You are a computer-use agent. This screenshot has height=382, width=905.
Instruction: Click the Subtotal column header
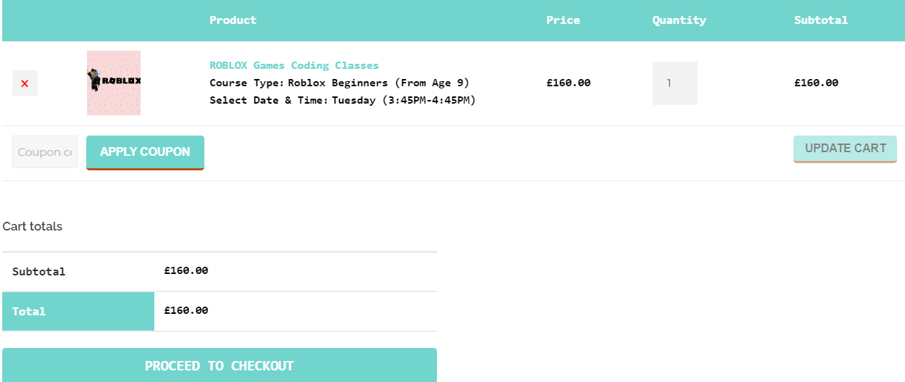point(821,20)
